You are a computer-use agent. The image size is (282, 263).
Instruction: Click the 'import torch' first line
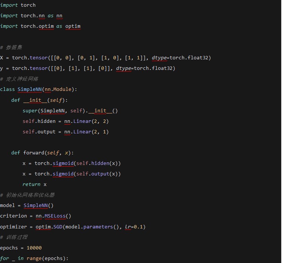(x=18, y=5)
